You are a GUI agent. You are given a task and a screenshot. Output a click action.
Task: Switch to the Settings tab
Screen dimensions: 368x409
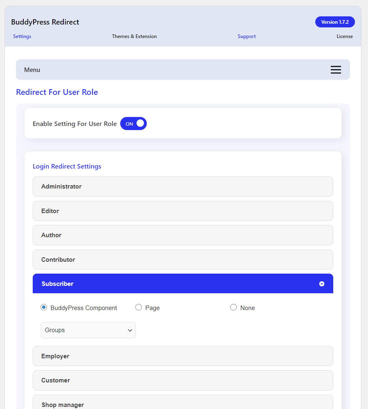click(22, 36)
